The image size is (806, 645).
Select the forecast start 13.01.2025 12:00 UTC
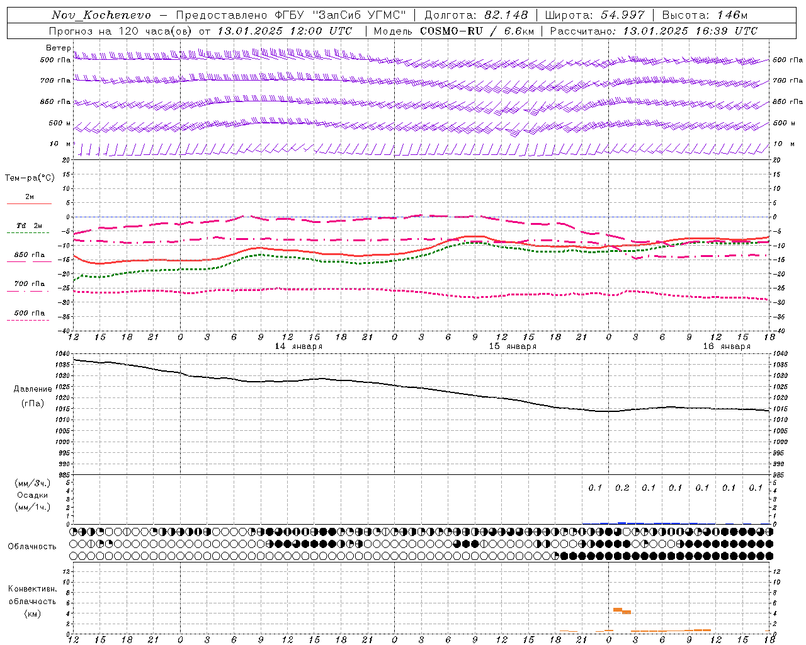[x=285, y=31]
